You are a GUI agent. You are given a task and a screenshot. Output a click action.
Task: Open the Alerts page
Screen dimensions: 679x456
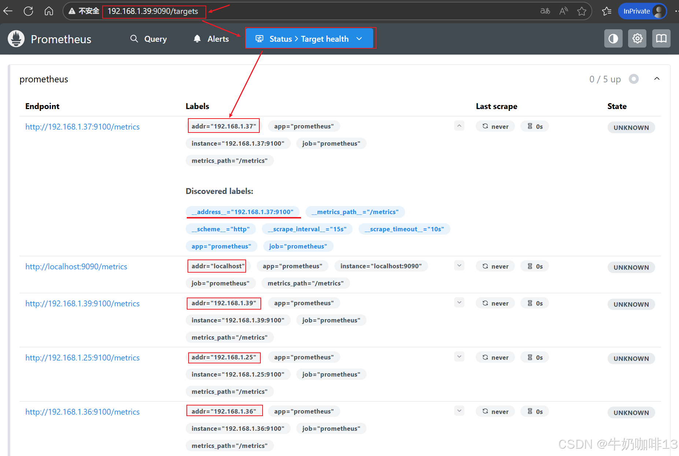pyautogui.click(x=211, y=39)
